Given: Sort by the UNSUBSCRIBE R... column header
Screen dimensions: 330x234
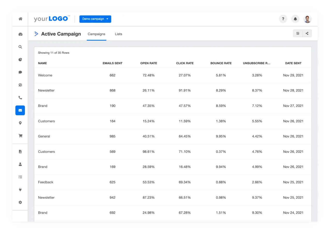Looking at the screenshot, I should 257,63.
